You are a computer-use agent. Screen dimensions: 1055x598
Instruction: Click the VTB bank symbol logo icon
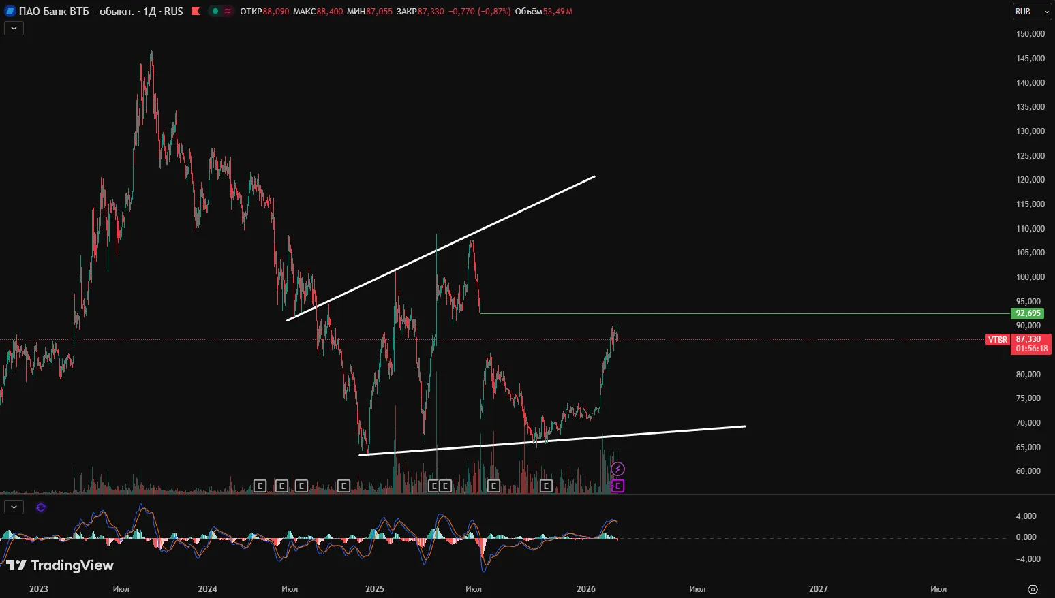point(10,11)
